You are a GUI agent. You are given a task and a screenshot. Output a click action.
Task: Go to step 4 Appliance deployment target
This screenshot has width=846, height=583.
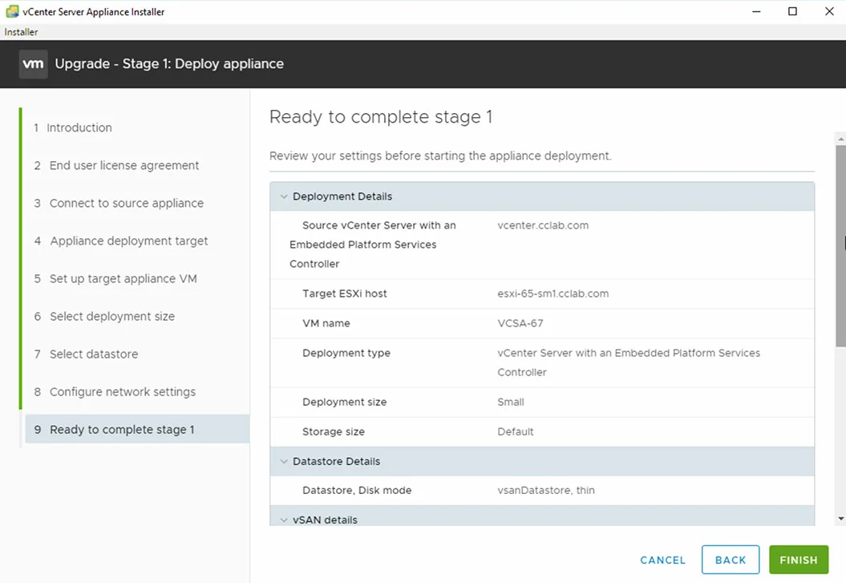121,241
